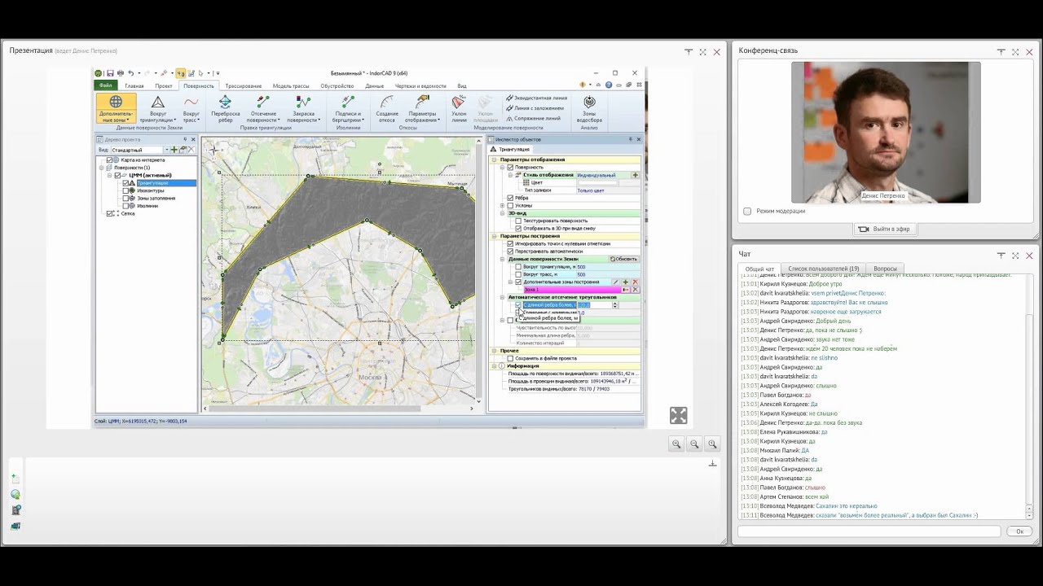This screenshot has height=586, width=1043.
Task: Open the Вопросы chat tab
Action: coord(885,269)
